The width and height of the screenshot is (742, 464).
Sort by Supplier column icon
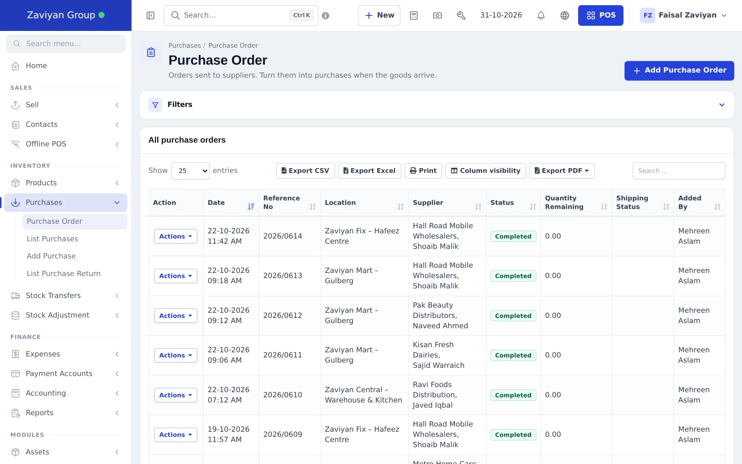[478, 207]
